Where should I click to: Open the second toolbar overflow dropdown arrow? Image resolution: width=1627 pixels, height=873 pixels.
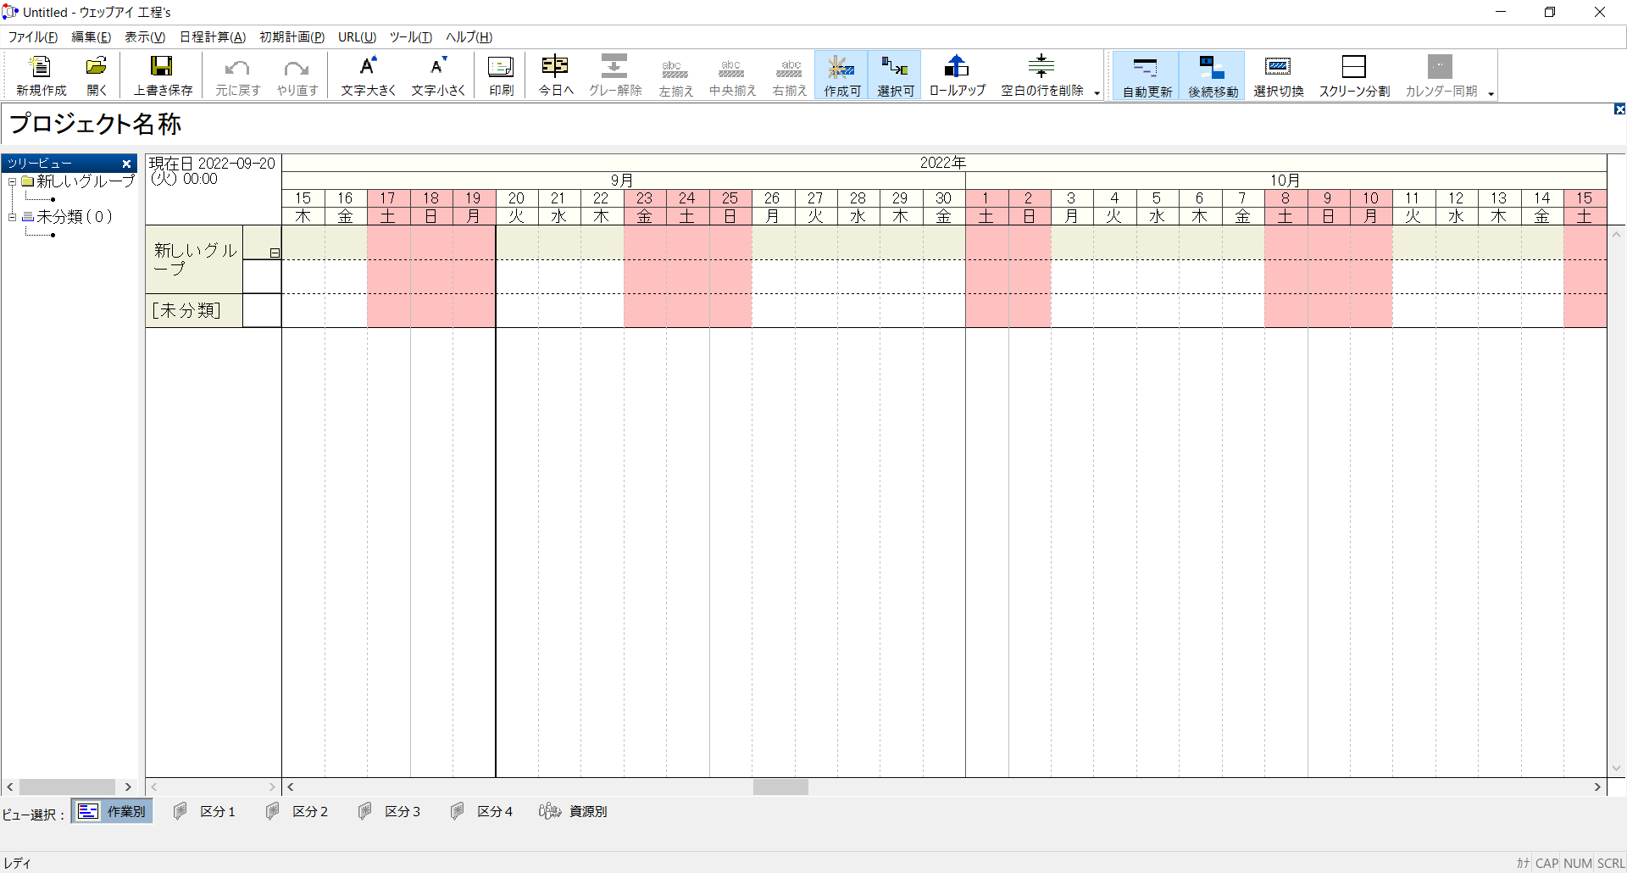click(x=1491, y=93)
